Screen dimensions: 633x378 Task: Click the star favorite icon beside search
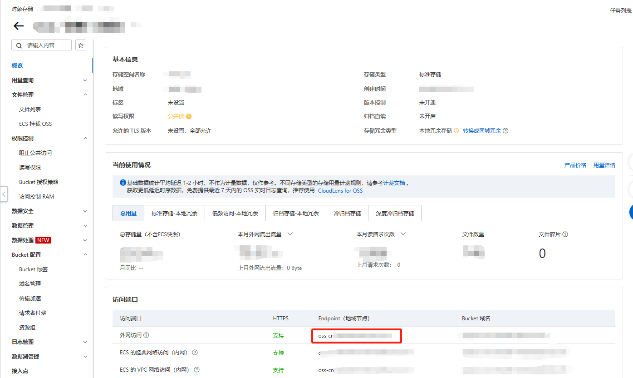pos(81,45)
